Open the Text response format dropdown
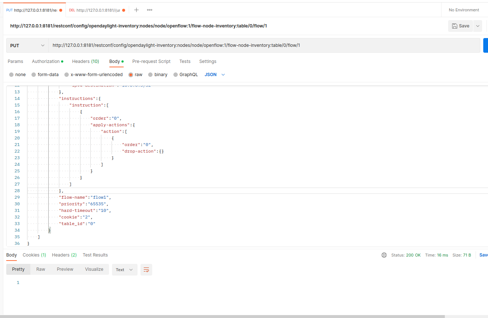Viewport: 488px width, 318px height. pos(124,270)
